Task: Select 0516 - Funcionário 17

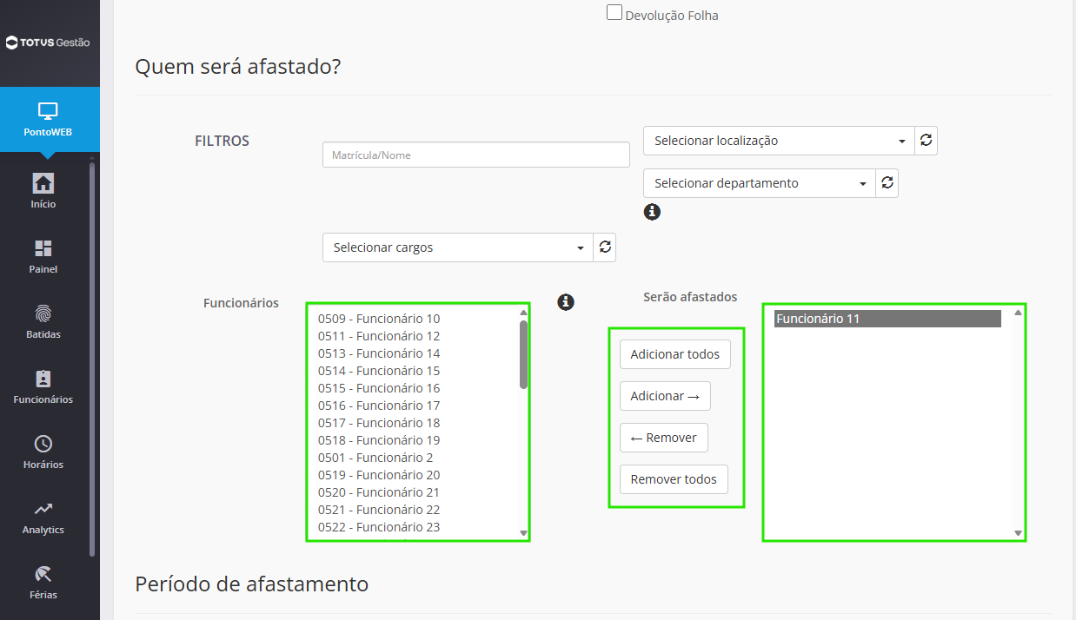Action: coord(379,406)
